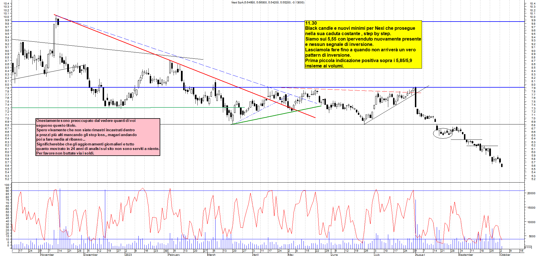Screen dimensions: 536x256
Task: Click the "August" month label
Action: pyautogui.click(x=420, y=255)
